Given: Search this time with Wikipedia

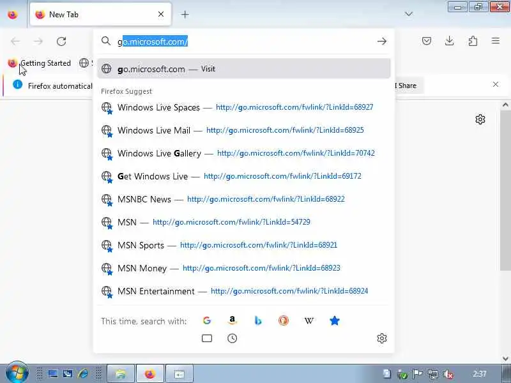Looking at the screenshot, I should (x=309, y=321).
